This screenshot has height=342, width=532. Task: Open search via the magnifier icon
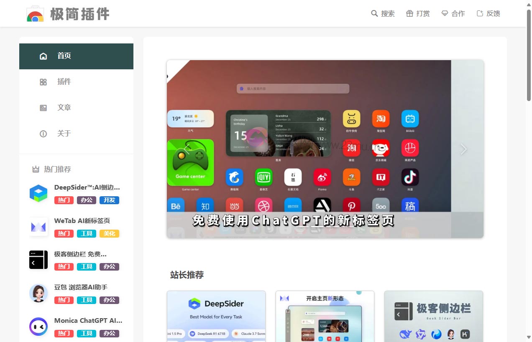[374, 13]
